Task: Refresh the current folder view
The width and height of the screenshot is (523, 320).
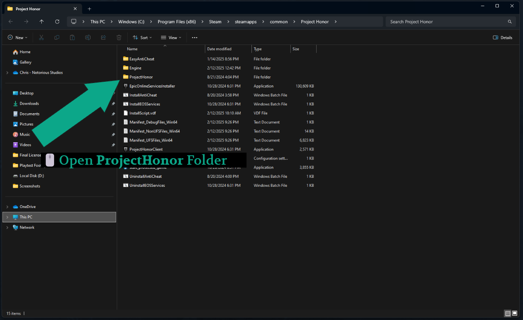Action: click(x=57, y=22)
